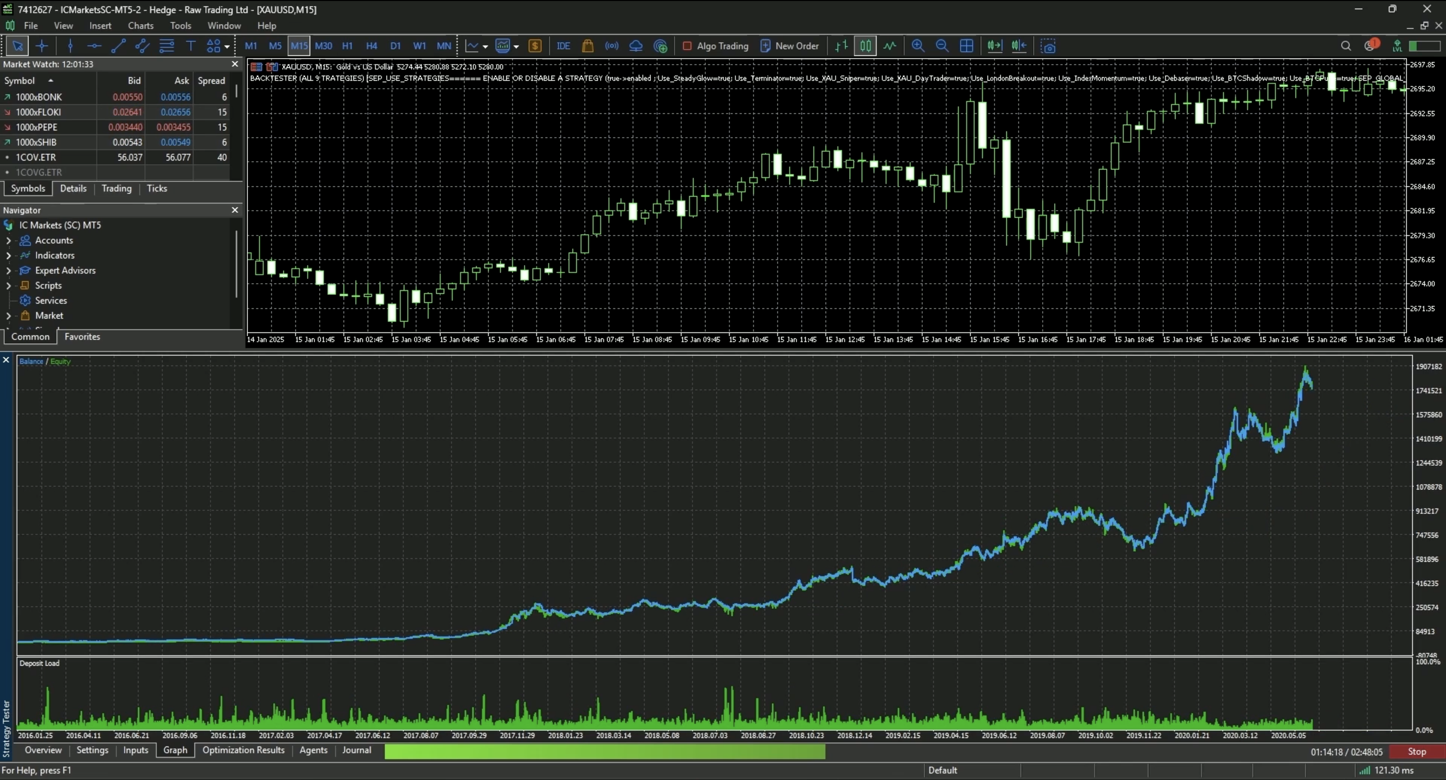Close the Navigator panel
This screenshot has width=1446, height=780.
point(235,210)
